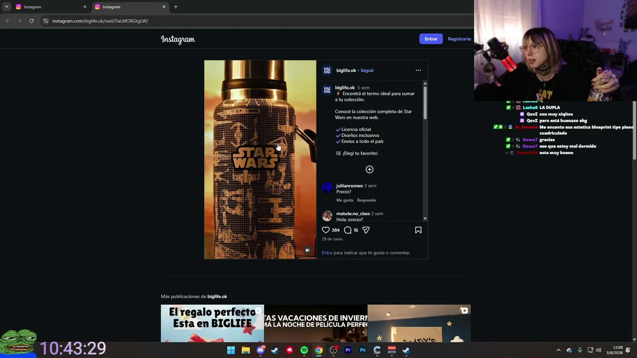Image resolution: width=637 pixels, height=358 pixels.
Task: Save the reel with the bookmark icon
Action: [418, 230]
